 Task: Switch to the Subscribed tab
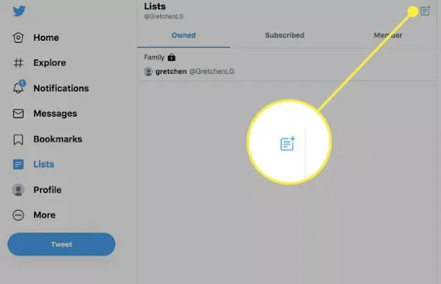tap(284, 35)
